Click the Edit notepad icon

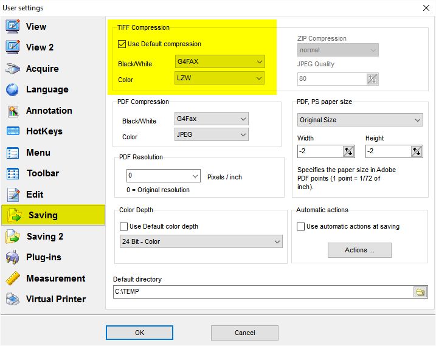click(13, 195)
